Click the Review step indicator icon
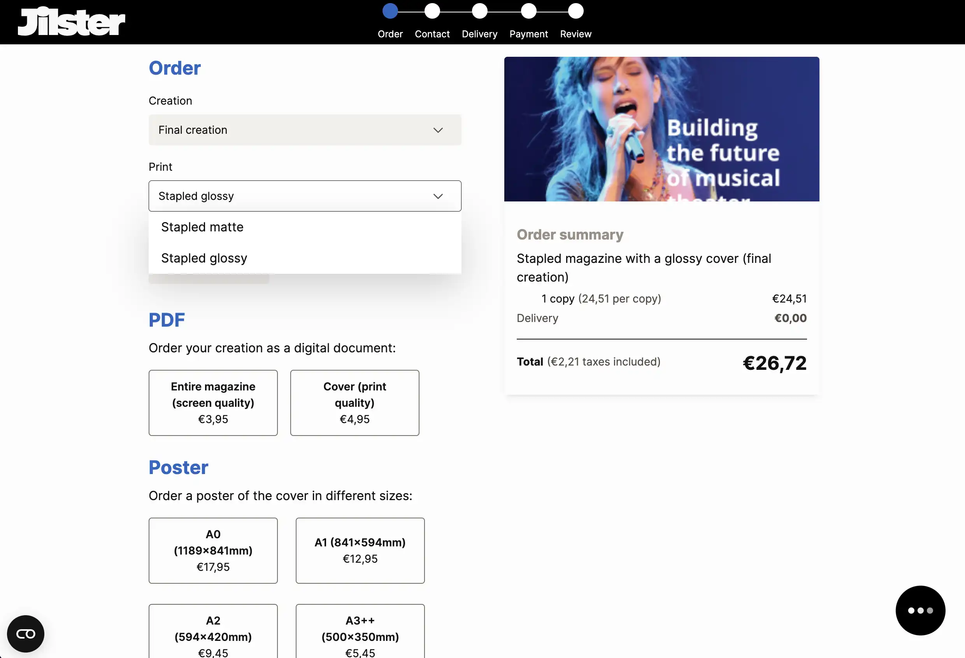 575,10
